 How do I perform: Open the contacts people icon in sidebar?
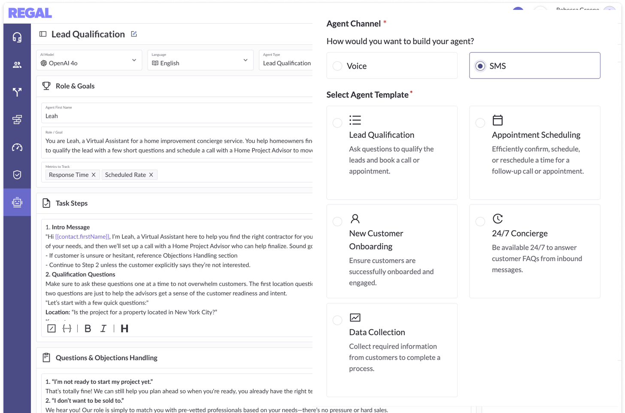(x=17, y=65)
